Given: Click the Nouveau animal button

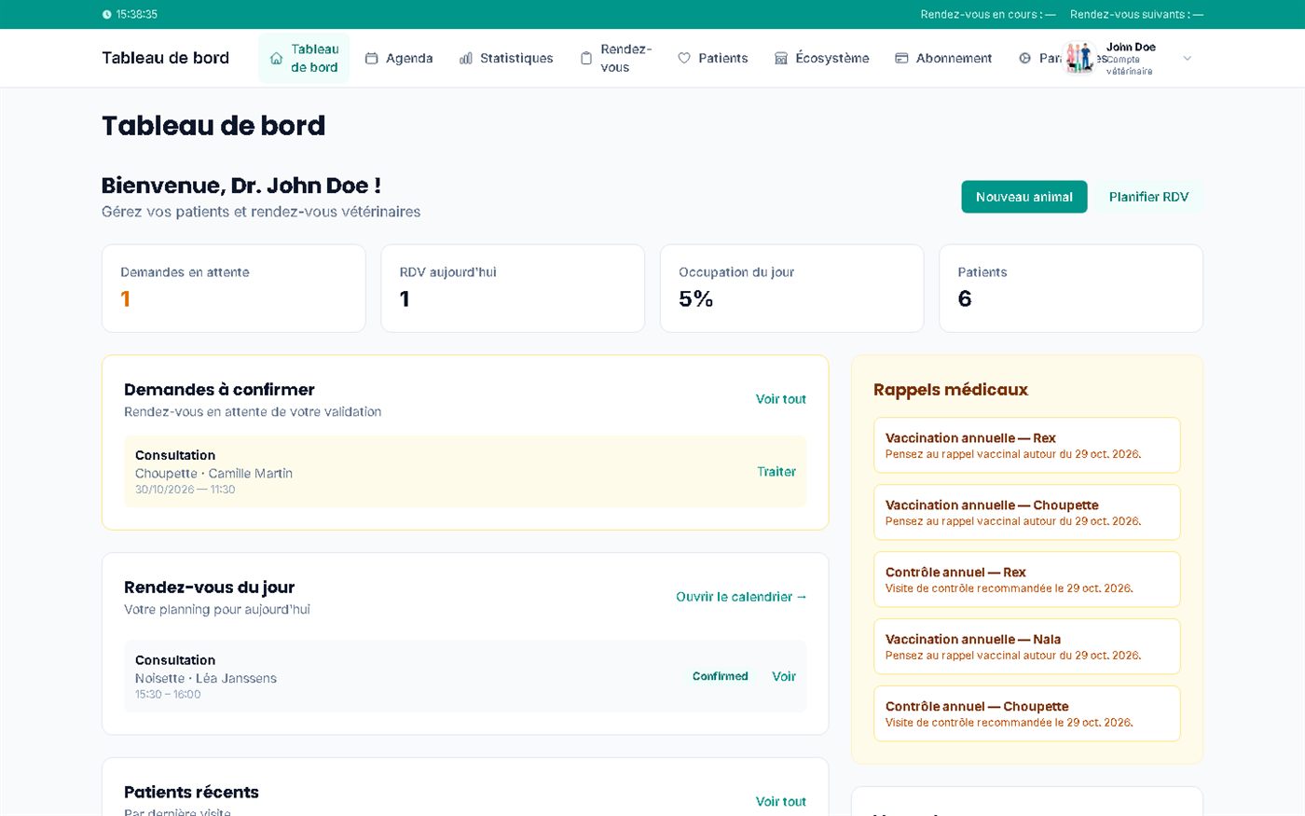Looking at the screenshot, I should click(x=1023, y=197).
